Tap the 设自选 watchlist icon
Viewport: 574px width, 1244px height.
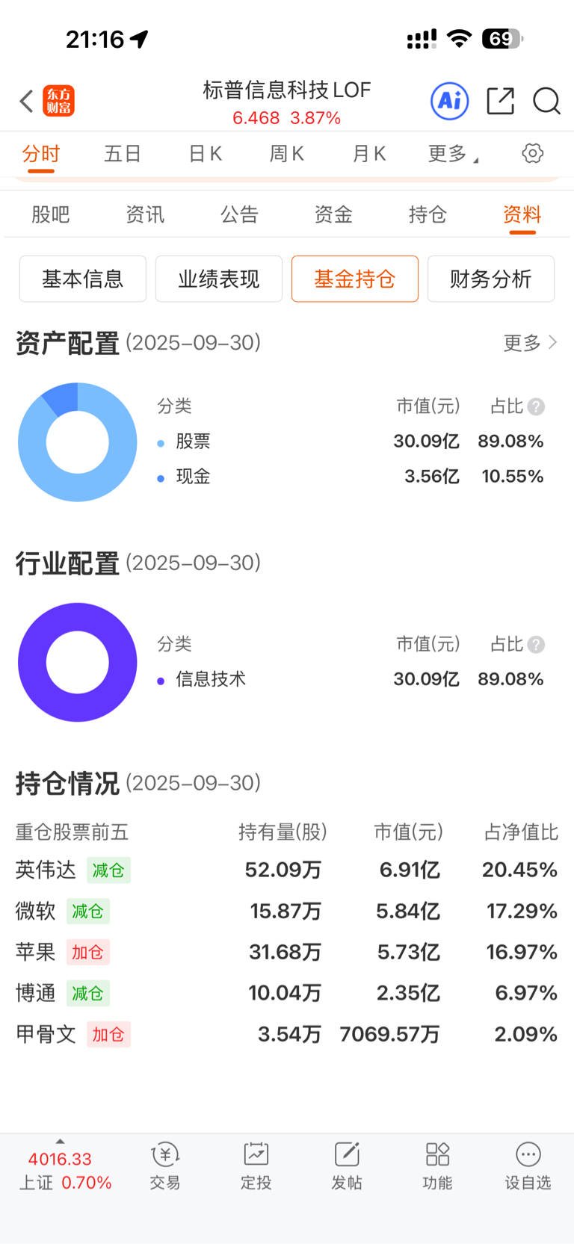pyautogui.click(x=528, y=1166)
